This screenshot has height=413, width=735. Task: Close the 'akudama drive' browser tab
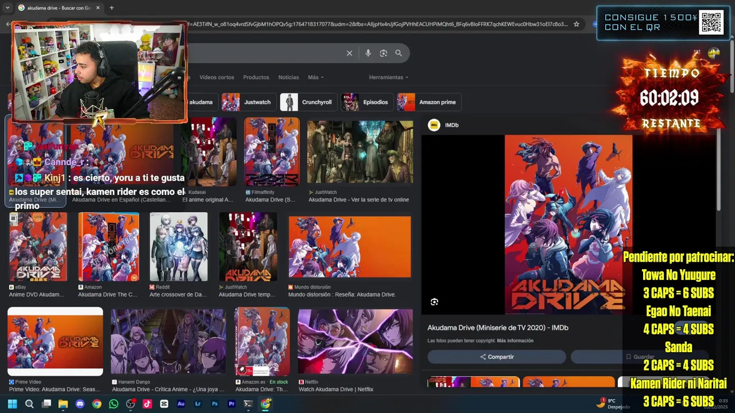coord(98,8)
